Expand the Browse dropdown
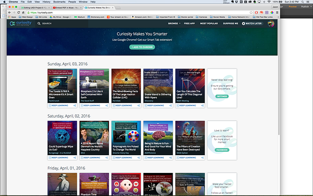 174,24
